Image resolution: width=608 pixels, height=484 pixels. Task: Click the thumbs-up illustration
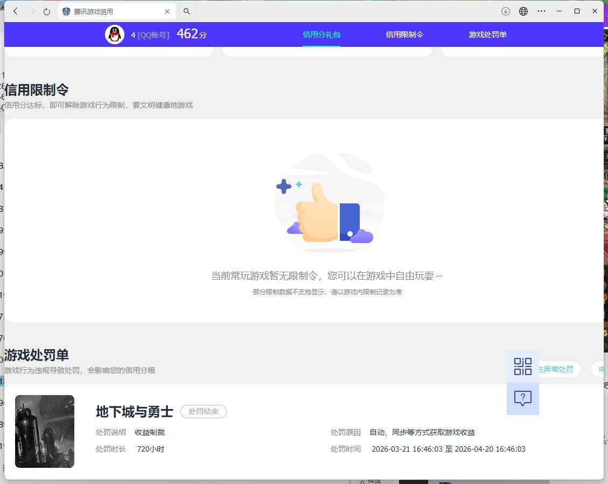point(329,203)
